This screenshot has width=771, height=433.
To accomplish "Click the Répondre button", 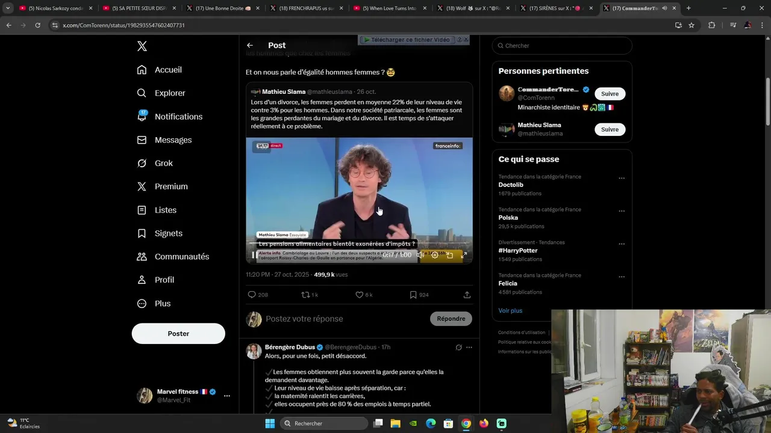I will 451,319.
